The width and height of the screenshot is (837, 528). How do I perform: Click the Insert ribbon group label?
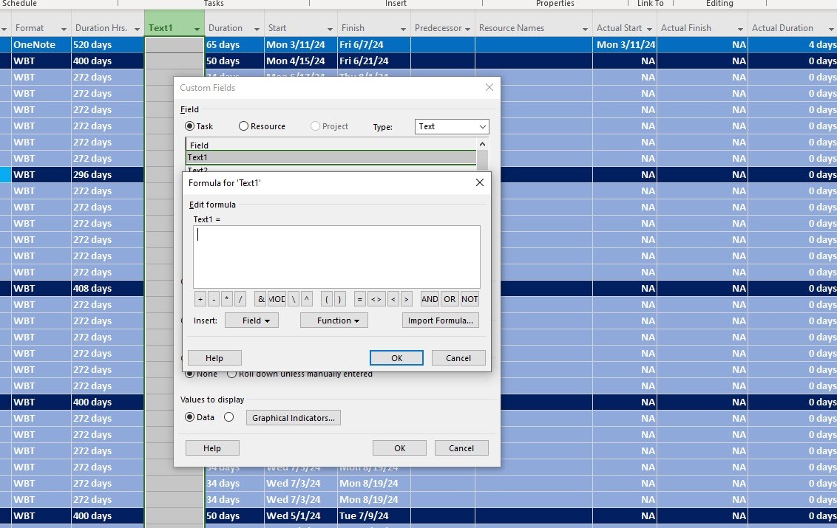[395, 4]
